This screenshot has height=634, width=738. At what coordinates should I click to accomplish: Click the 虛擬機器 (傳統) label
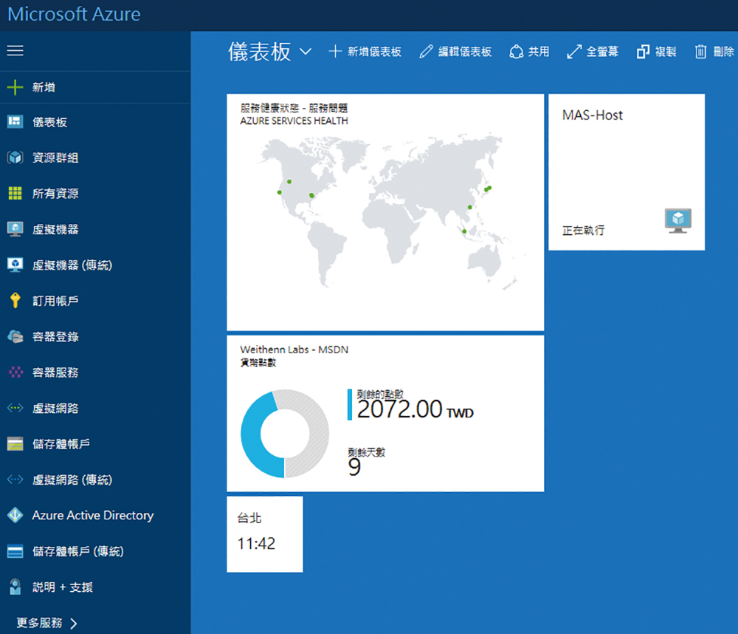click(x=72, y=265)
